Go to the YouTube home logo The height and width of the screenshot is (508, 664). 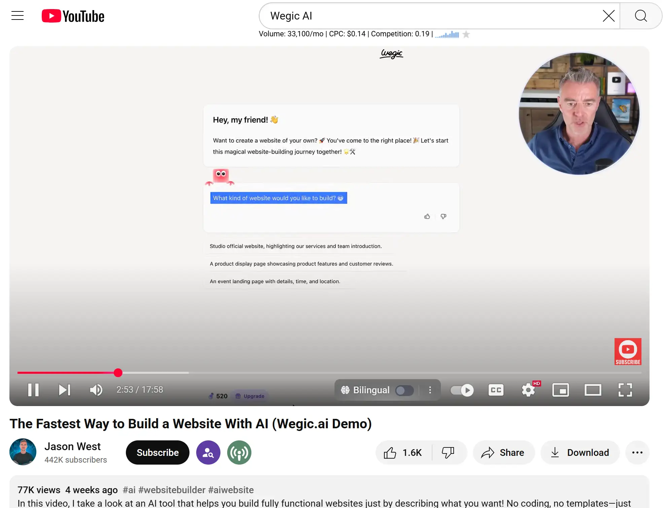73,16
